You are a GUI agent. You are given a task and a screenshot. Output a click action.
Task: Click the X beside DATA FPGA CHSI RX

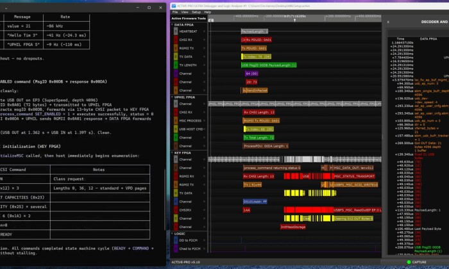(204, 40)
